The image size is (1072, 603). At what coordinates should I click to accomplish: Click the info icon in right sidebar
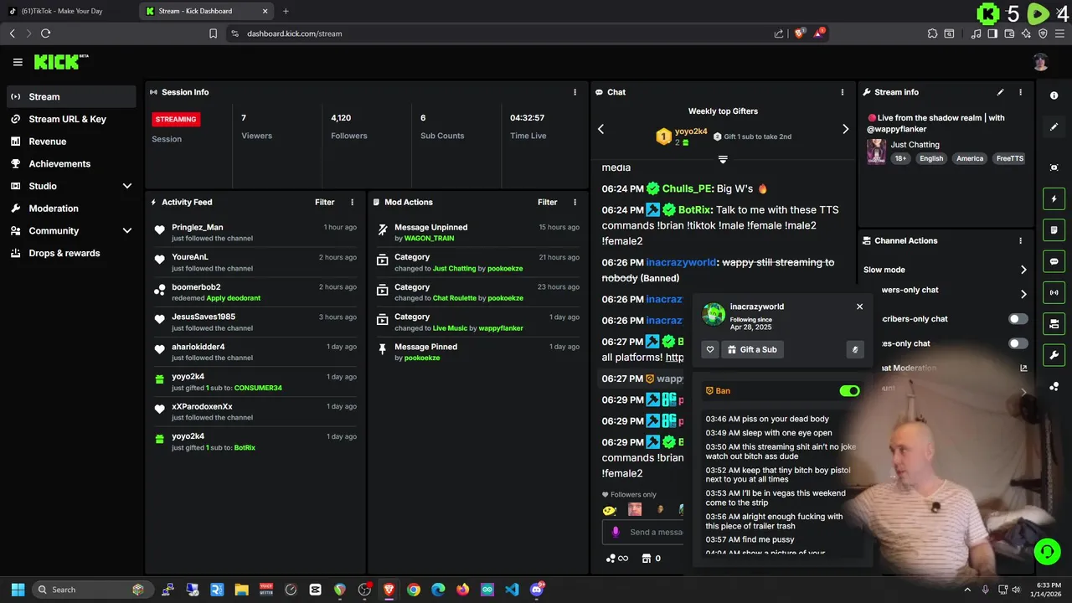coord(1054,96)
